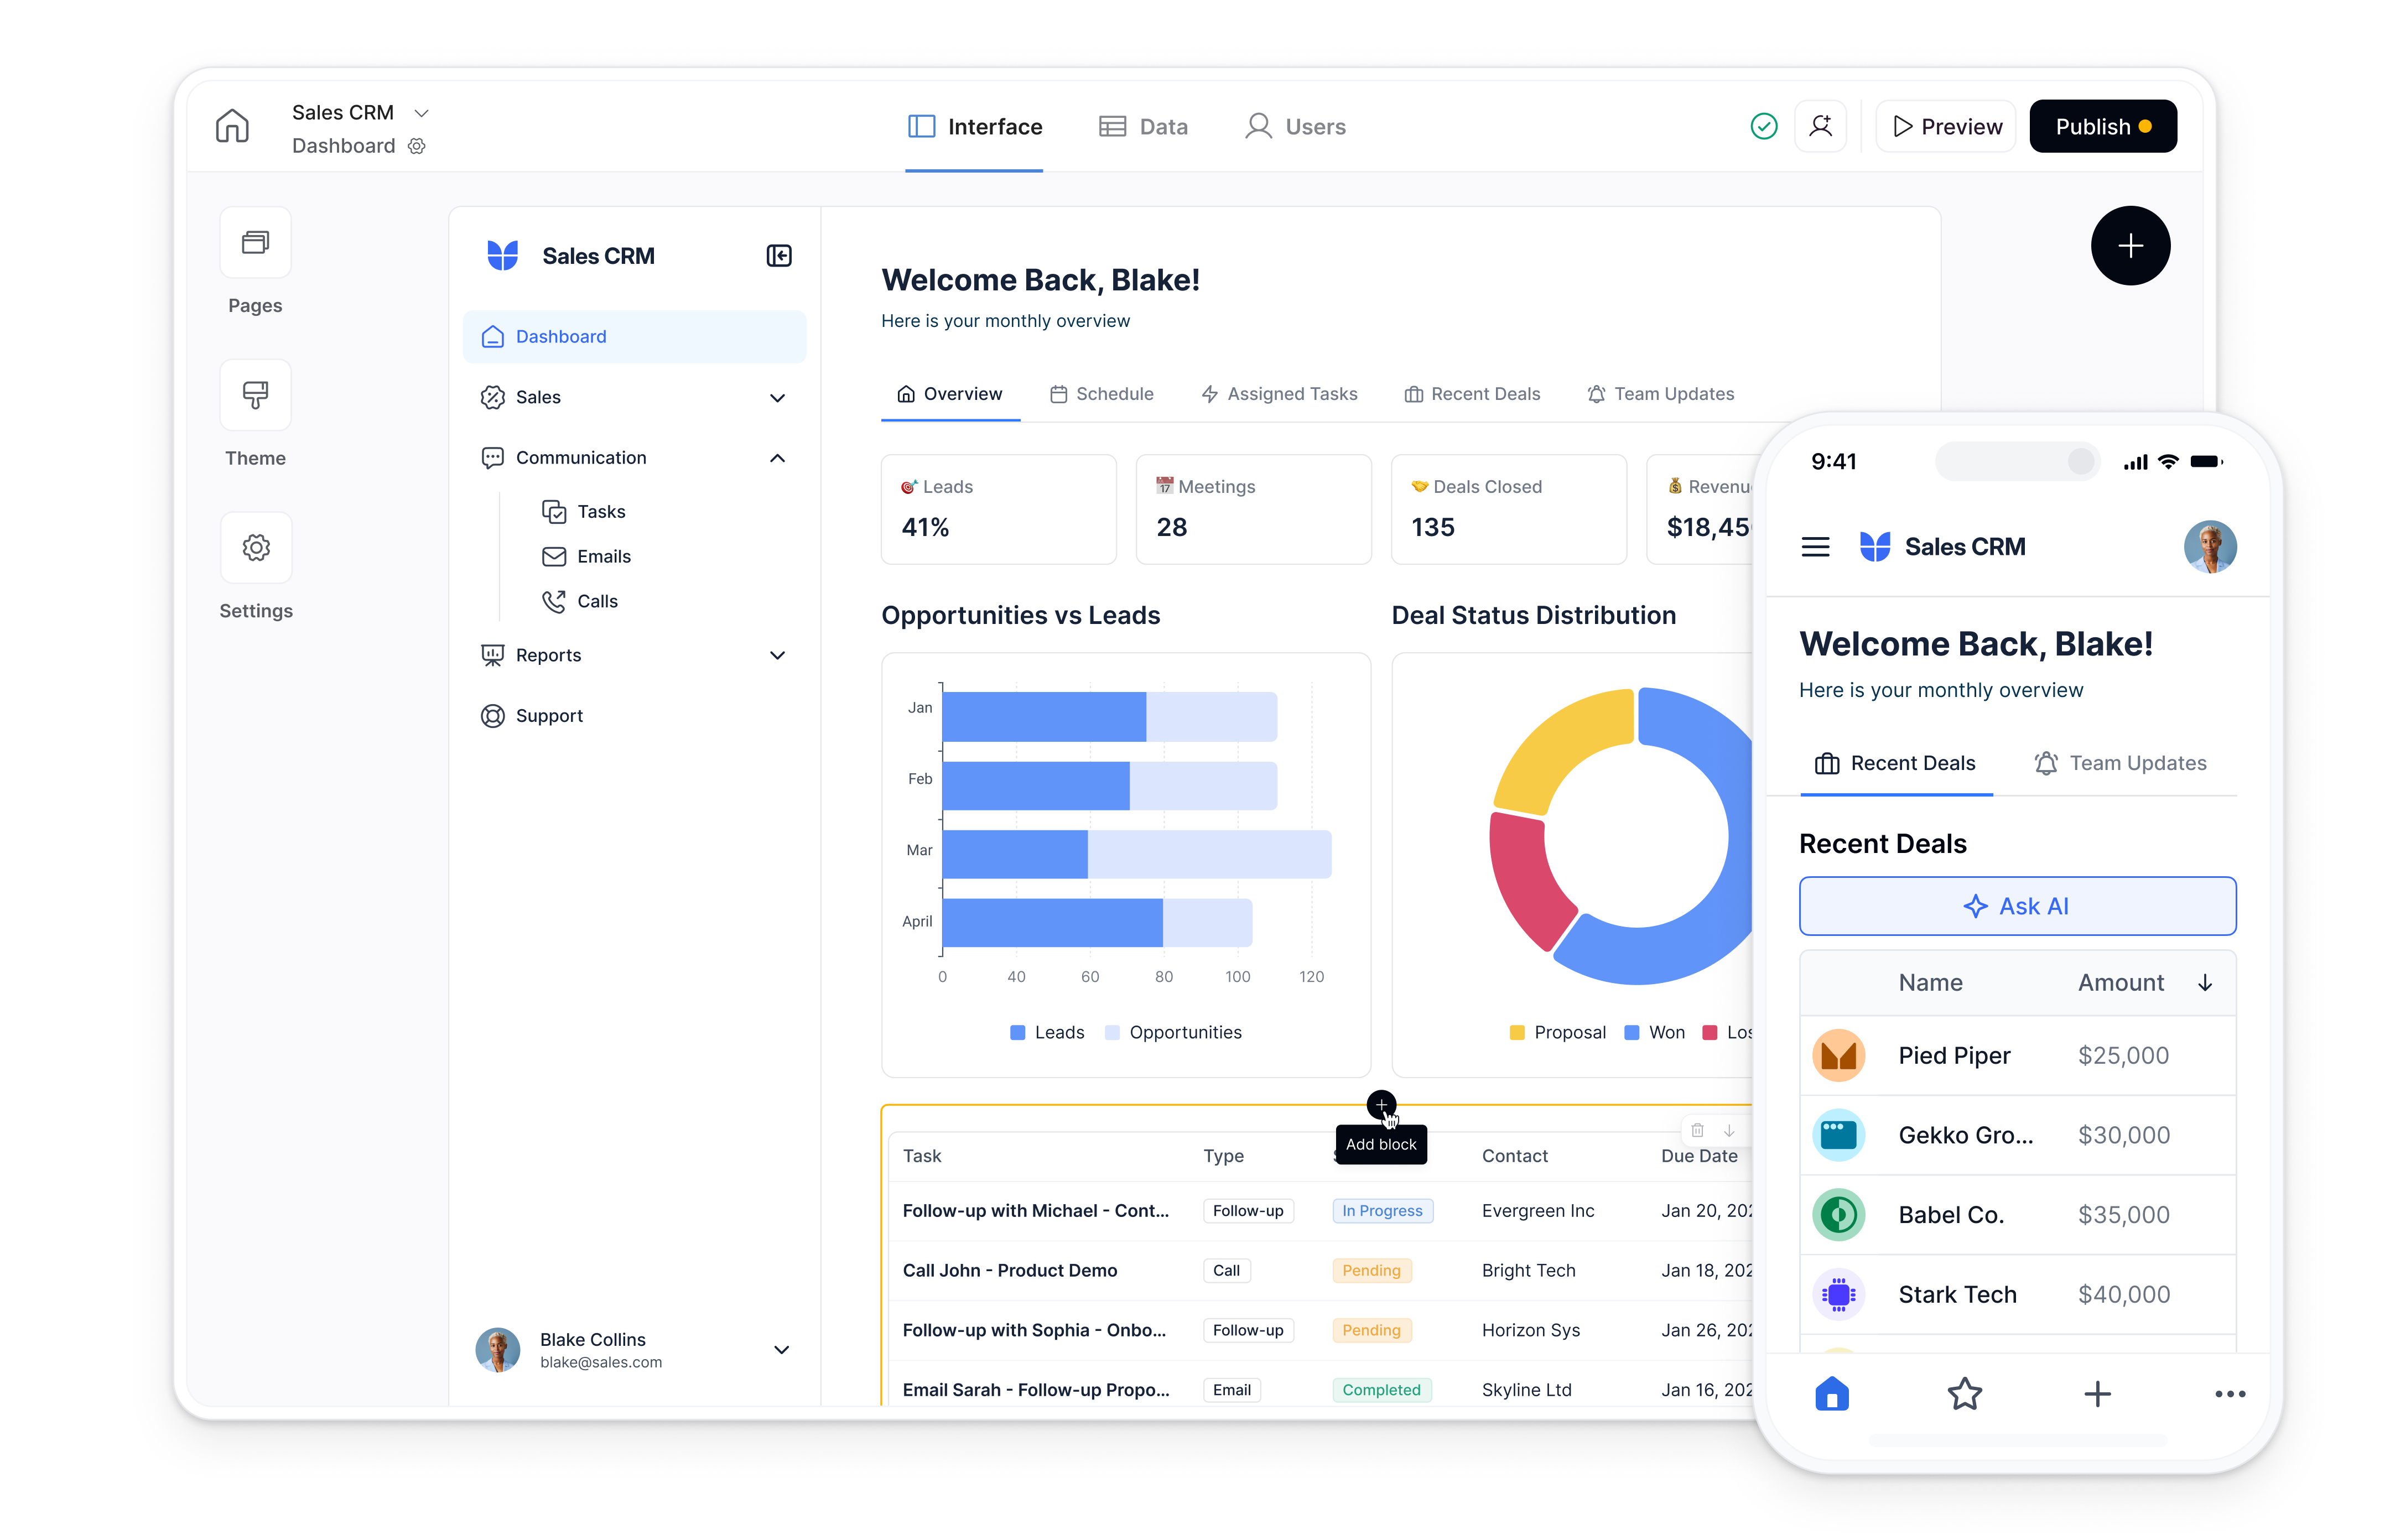Switch to the Data tab

pyautogui.click(x=1143, y=127)
